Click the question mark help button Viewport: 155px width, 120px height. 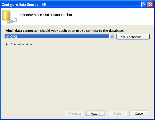tap(144, 5)
